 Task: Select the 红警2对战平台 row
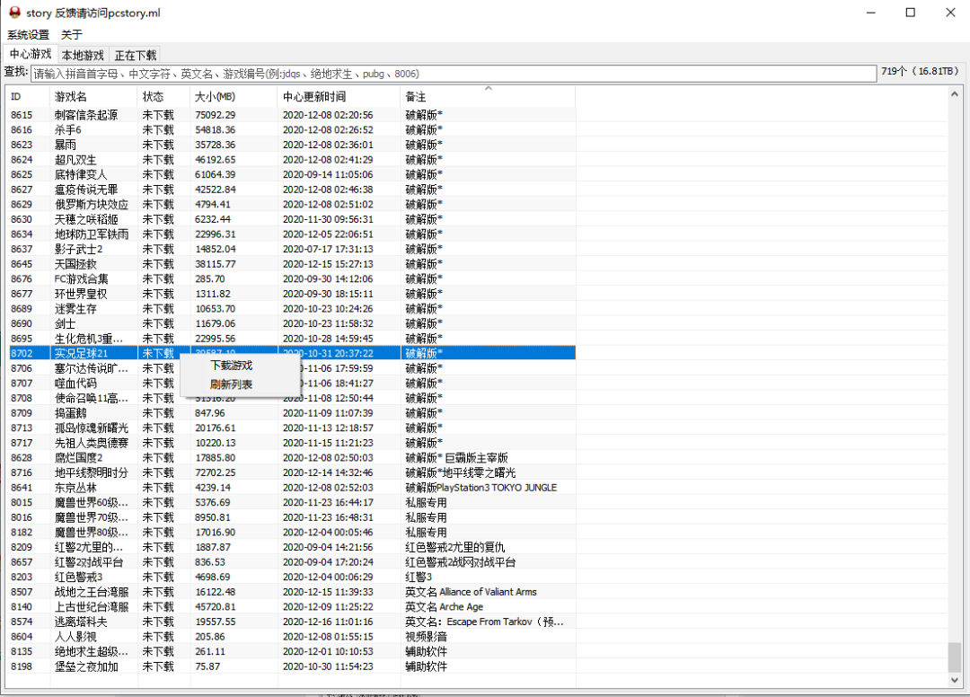(291, 561)
